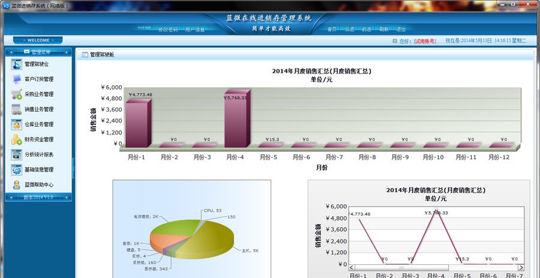Screen dimensions: 540x278
Task: Click the ¥6,000 axis value on bar chart
Action: (x=112, y=88)
